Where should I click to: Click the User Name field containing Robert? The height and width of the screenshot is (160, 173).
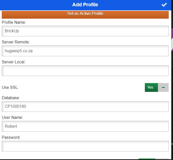coord(85,126)
